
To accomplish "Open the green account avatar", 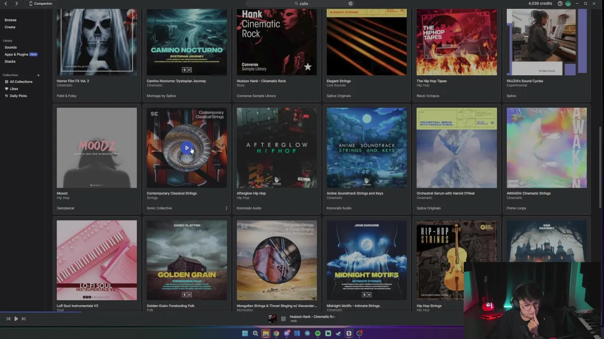I will 568,3.
